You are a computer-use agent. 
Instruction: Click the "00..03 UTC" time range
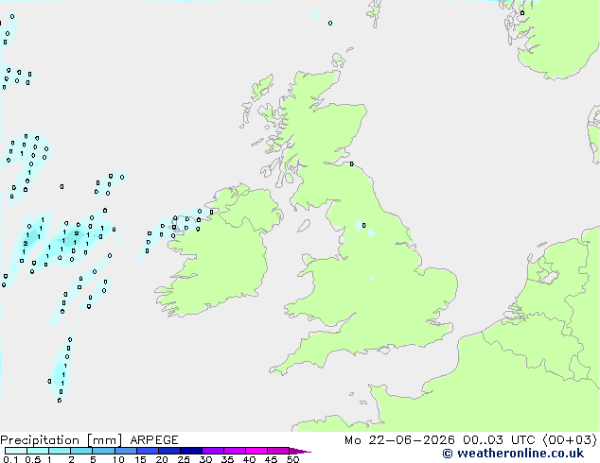point(499,440)
